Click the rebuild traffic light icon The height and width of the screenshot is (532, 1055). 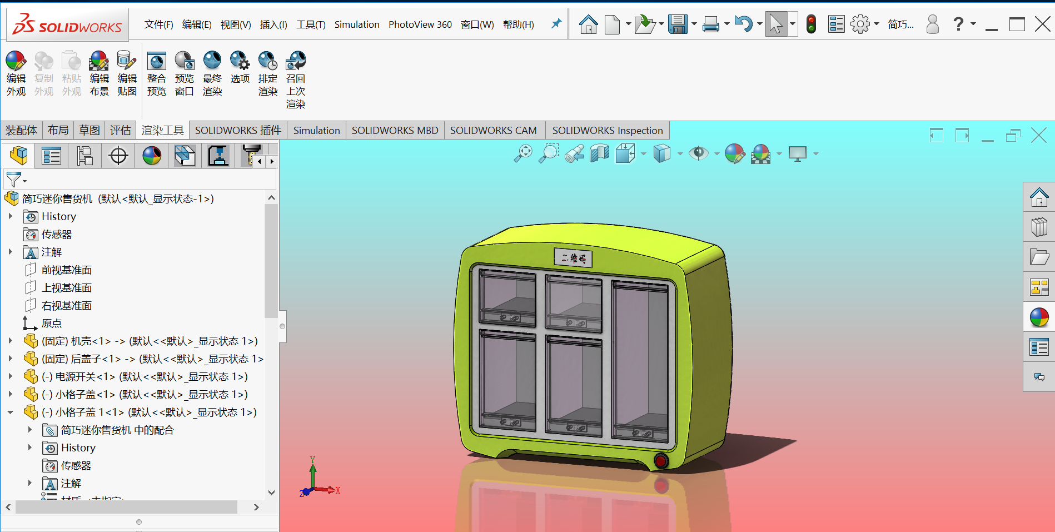click(x=811, y=24)
